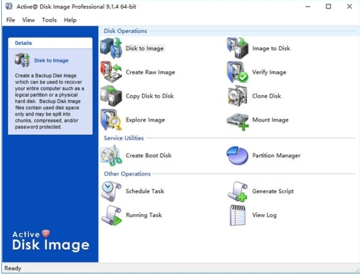
Task: Click the View Log label
Action: [x=264, y=215]
